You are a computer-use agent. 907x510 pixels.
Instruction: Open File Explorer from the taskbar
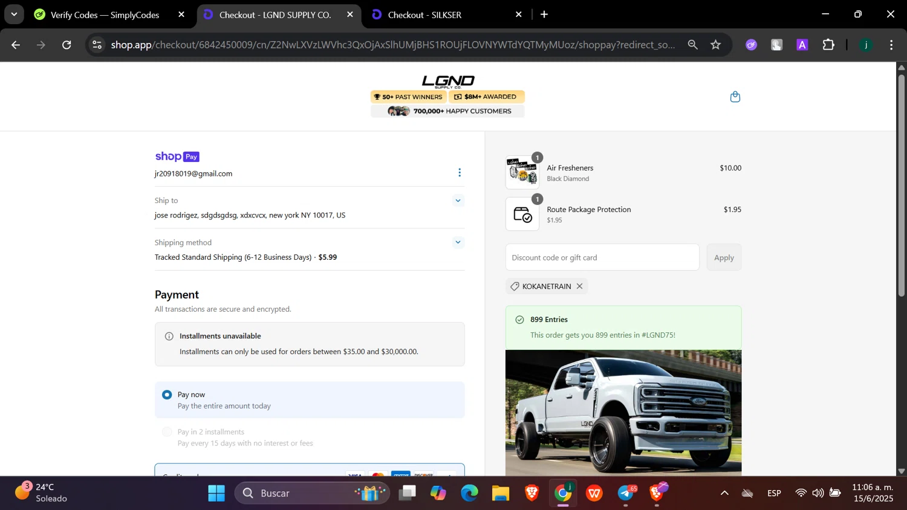[501, 494]
